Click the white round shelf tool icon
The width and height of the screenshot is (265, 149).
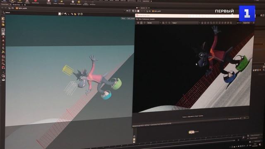point(73,2)
